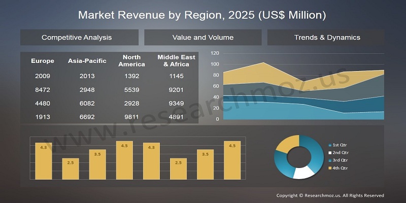The width and height of the screenshot is (406, 203).
Task: Select the Trends & Dynamics tab
Action: coord(327,37)
